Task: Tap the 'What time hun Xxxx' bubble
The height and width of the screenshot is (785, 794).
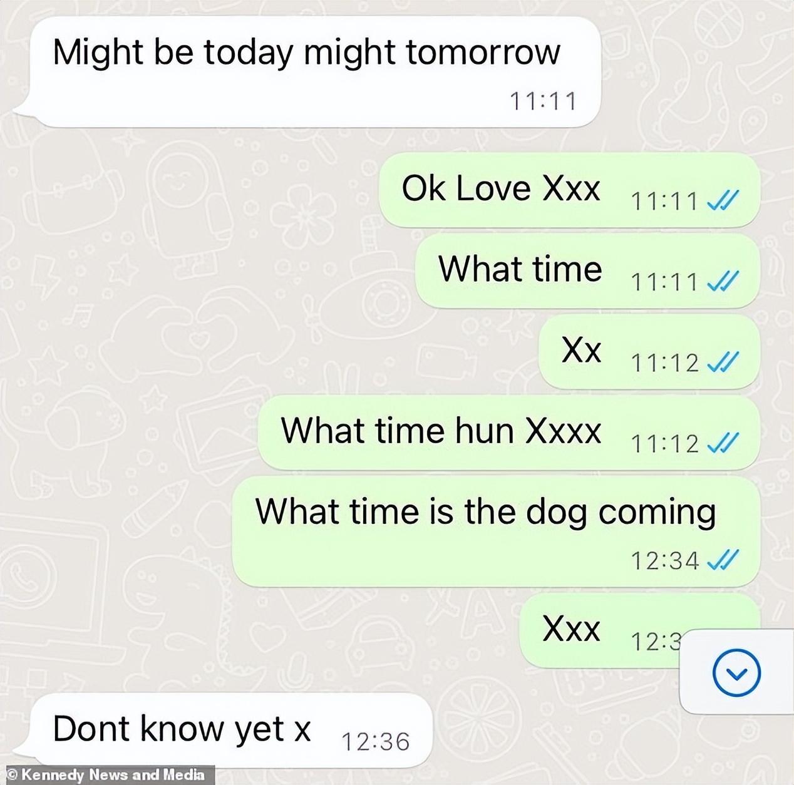Action: point(509,433)
